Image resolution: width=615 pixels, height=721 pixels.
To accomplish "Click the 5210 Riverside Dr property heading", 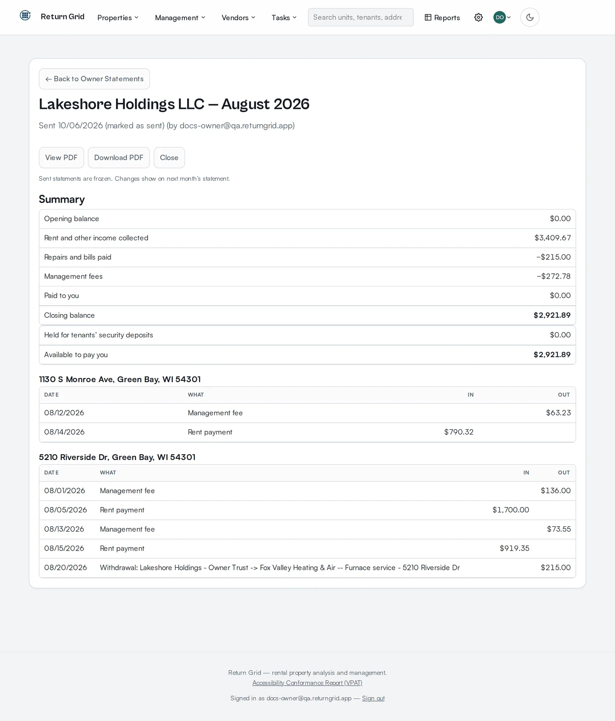I will coord(117,457).
